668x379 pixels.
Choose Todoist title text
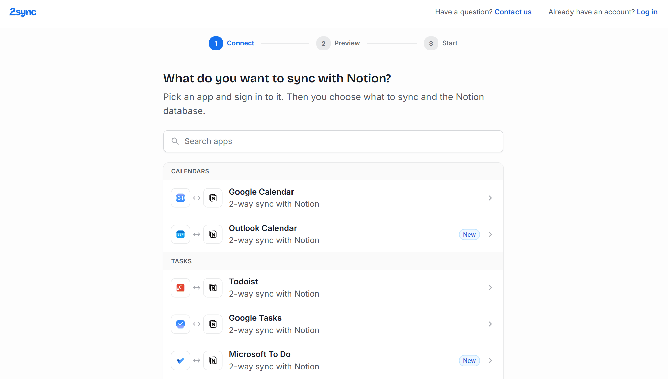(x=243, y=282)
